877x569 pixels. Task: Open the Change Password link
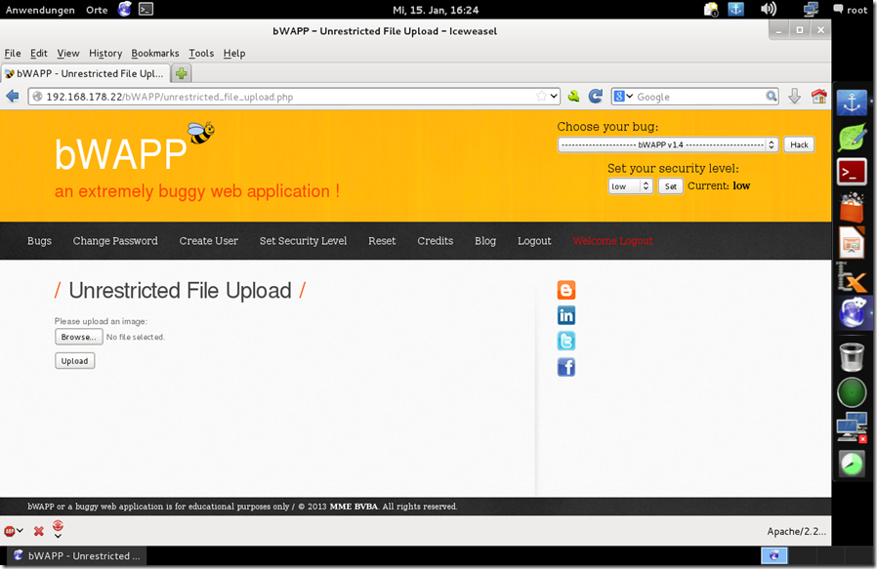[x=115, y=241]
